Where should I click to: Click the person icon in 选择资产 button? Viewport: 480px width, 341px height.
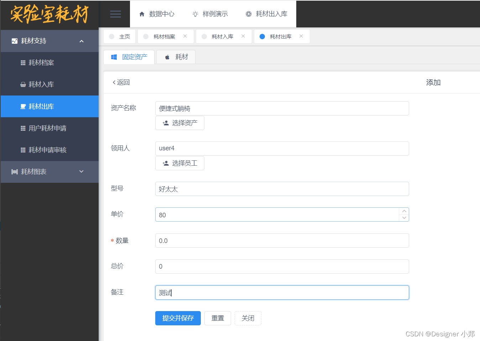pos(166,123)
